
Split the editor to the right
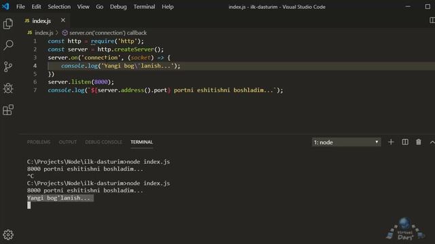(432, 20)
